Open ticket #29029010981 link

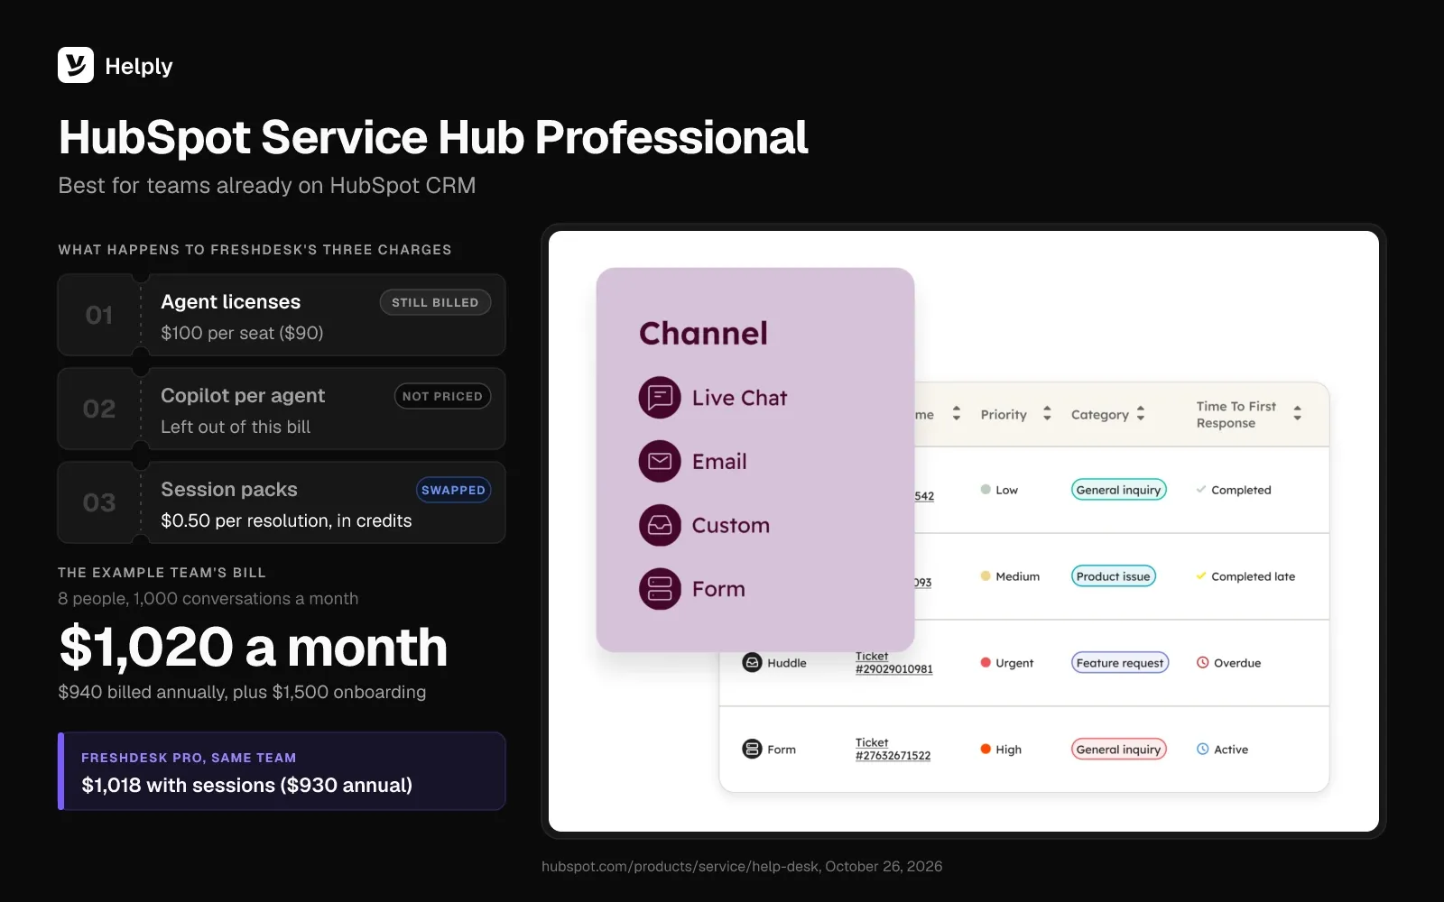894,663
